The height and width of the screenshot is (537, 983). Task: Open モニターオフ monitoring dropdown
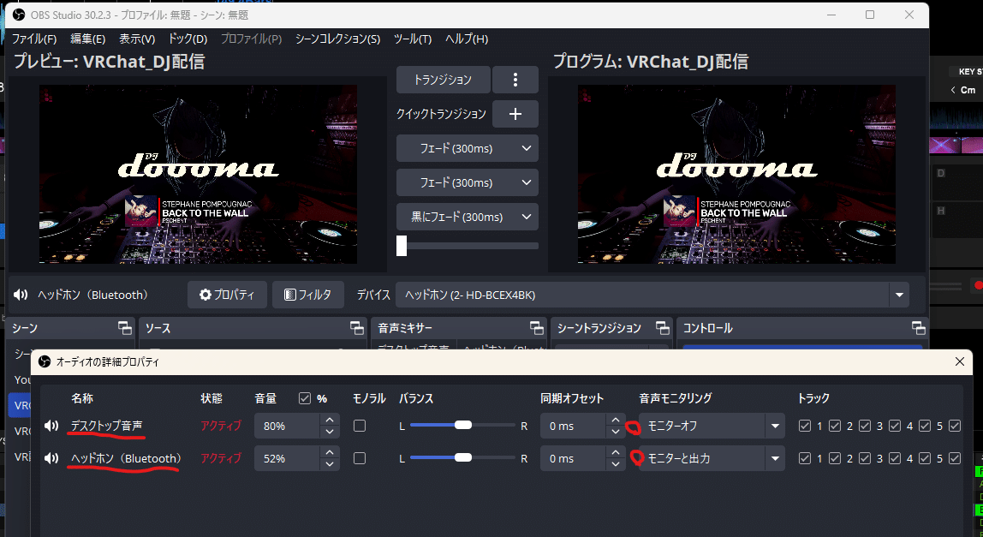pos(712,426)
